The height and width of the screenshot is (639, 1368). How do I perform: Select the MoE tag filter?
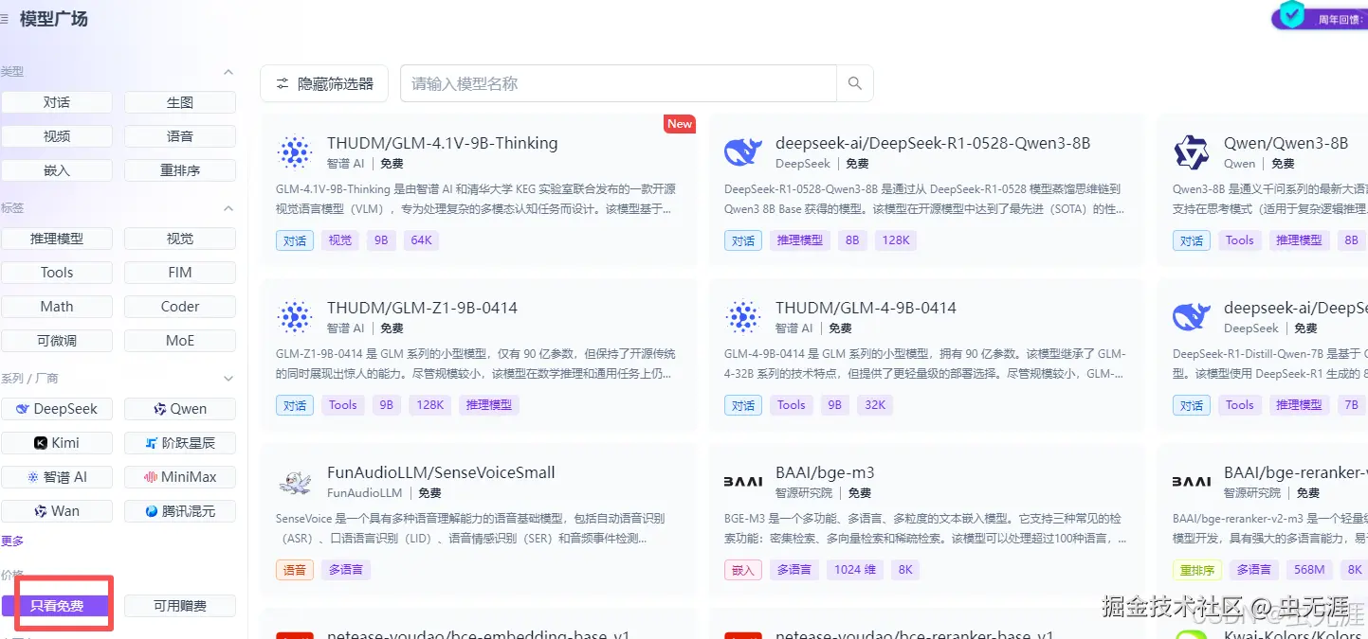[180, 341]
